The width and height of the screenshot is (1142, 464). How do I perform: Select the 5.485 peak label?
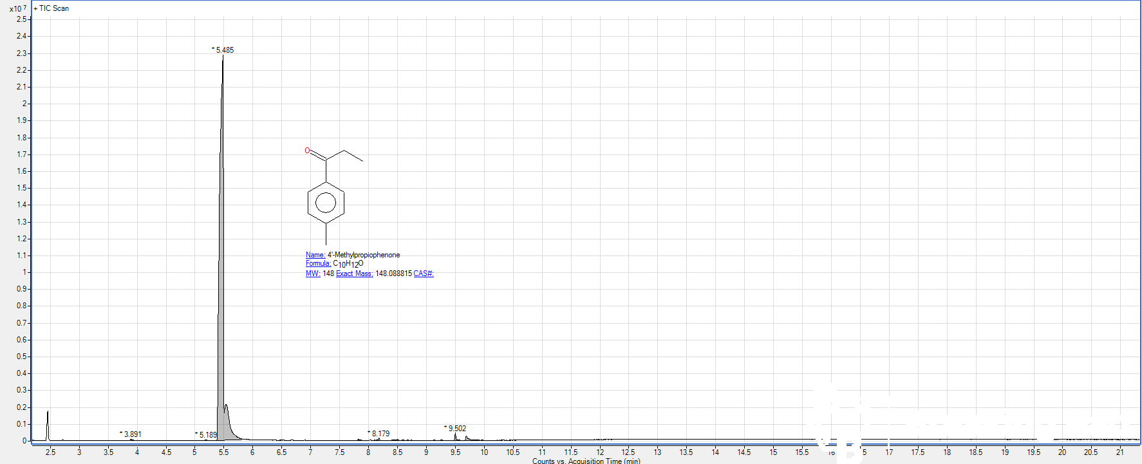click(225, 50)
